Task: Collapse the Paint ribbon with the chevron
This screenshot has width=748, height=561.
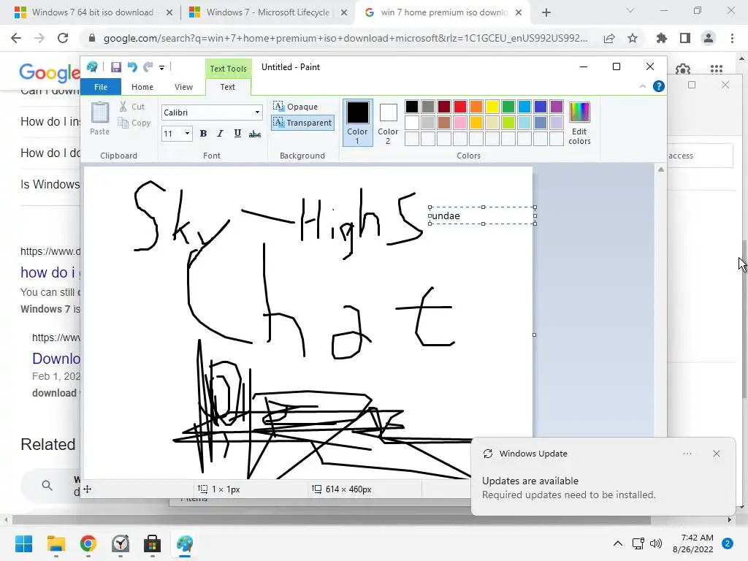Action: pyautogui.click(x=643, y=86)
